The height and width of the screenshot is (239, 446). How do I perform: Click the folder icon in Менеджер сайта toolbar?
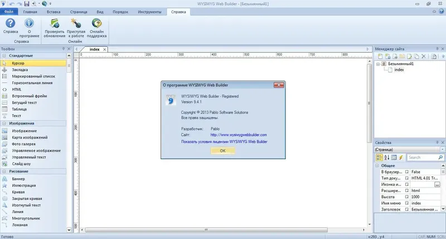pyautogui.click(x=402, y=56)
